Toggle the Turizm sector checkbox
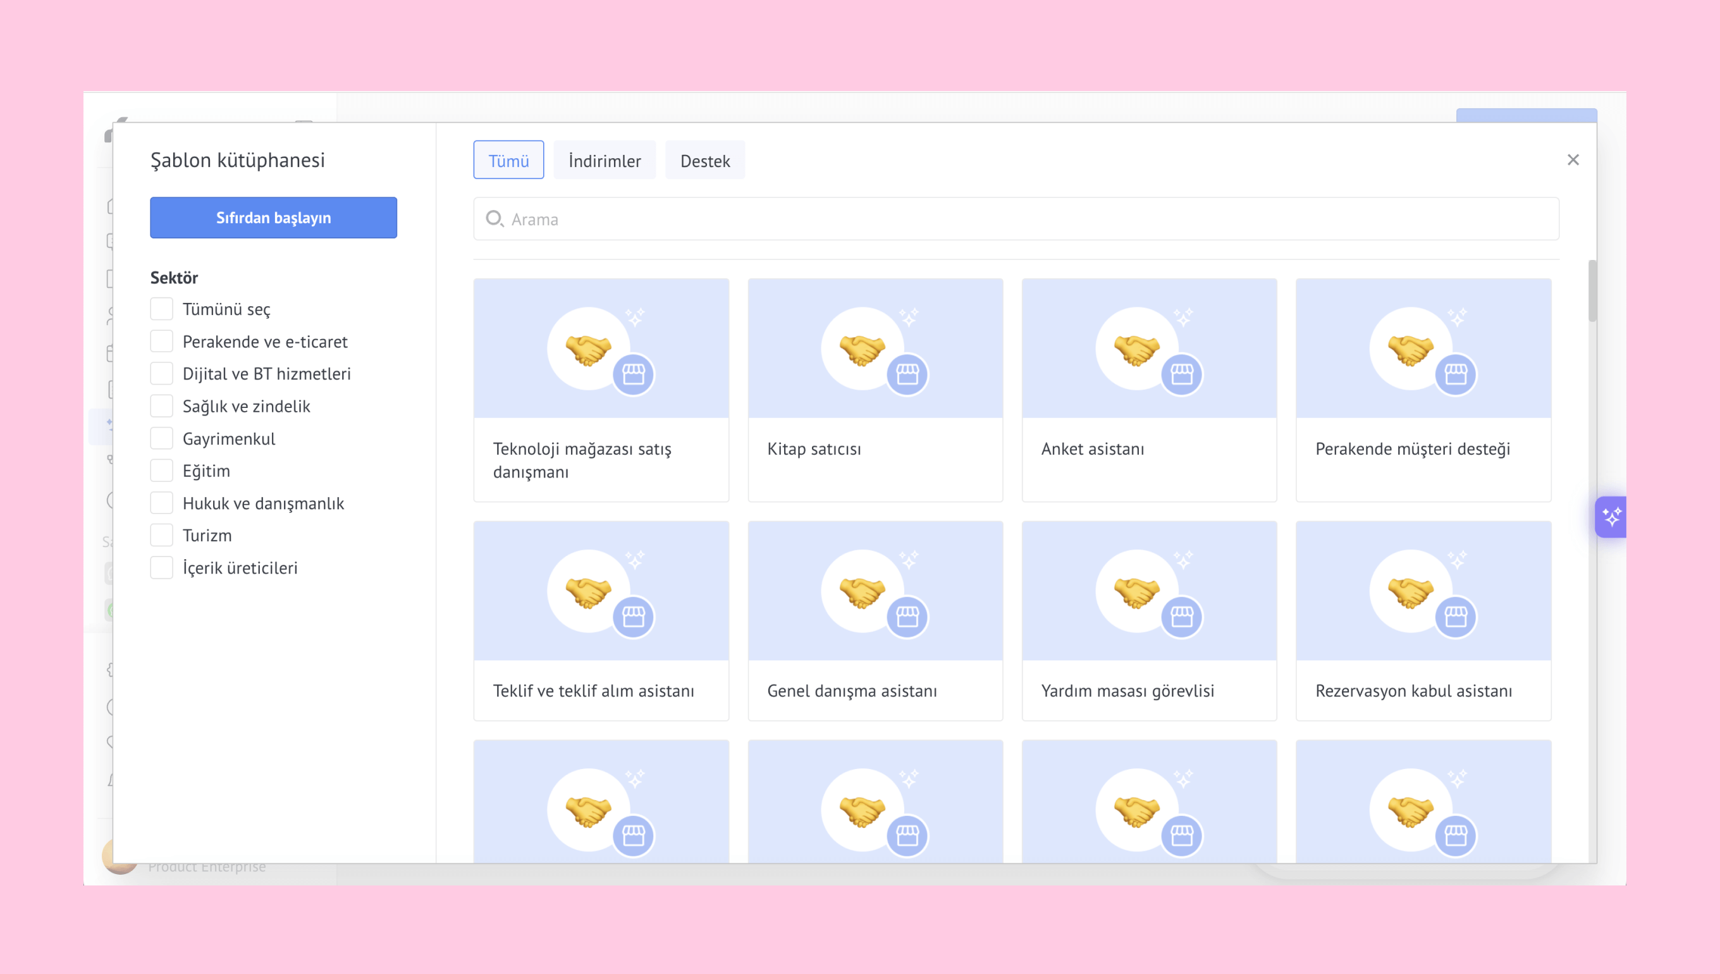The height and width of the screenshot is (974, 1720). (161, 535)
